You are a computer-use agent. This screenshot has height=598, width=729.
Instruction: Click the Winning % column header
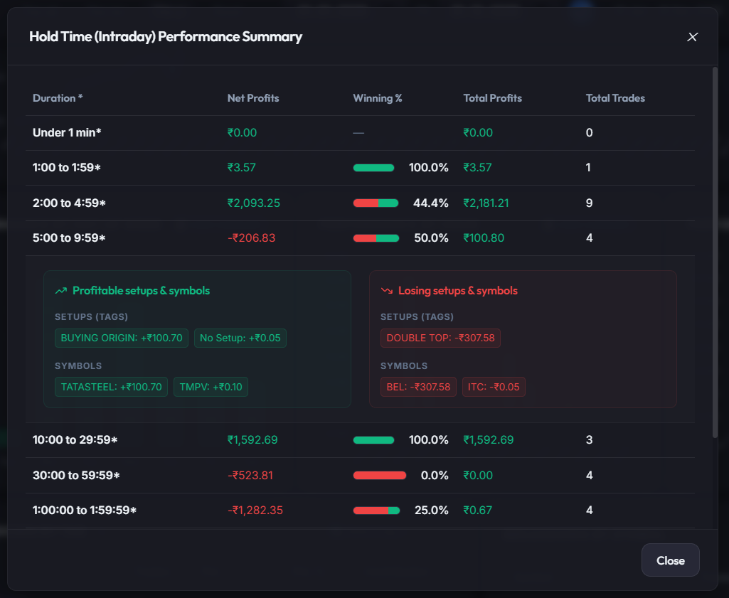(x=378, y=98)
